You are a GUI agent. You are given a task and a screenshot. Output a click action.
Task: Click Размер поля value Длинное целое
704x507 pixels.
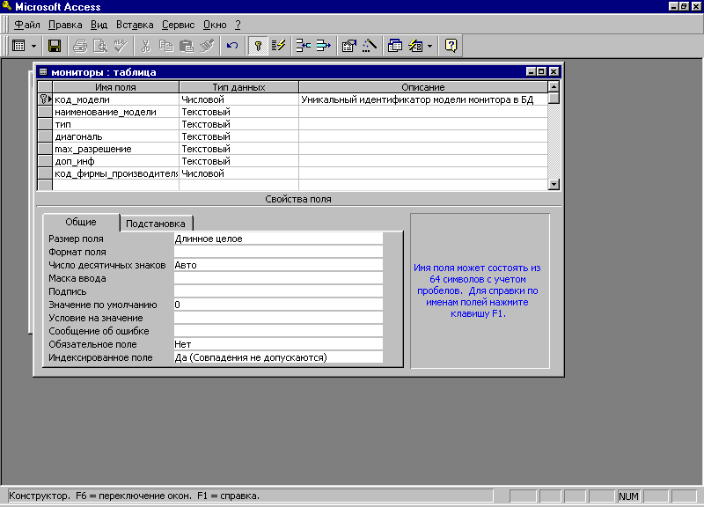point(278,239)
